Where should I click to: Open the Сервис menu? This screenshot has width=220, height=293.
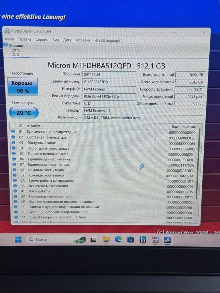(x=42, y=39)
